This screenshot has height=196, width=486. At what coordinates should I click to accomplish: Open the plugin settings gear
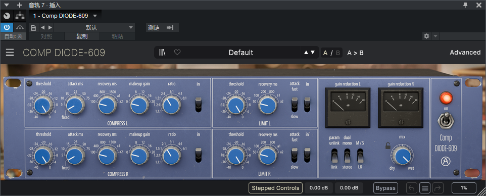(x=426, y=36)
